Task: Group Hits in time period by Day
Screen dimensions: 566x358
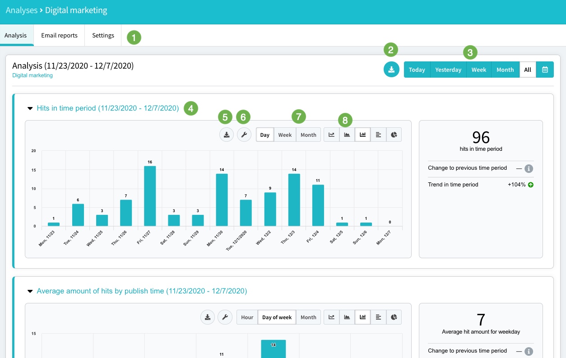Action: [x=265, y=135]
